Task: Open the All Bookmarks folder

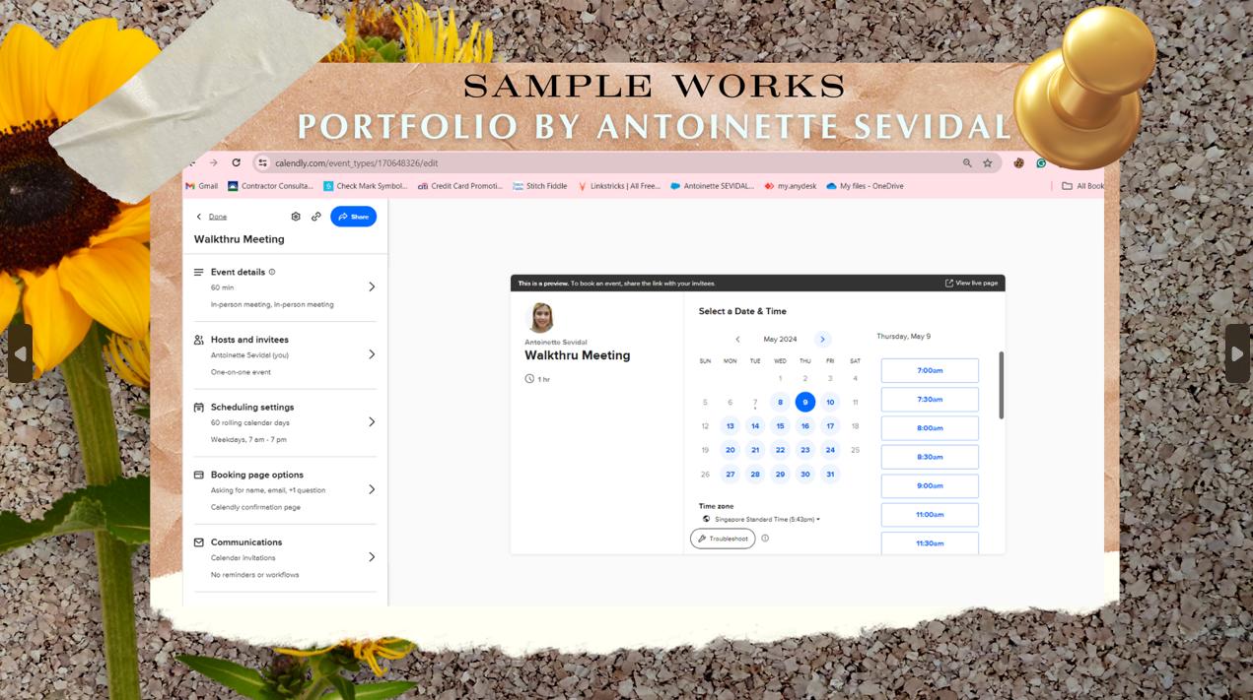Action: (x=1082, y=186)
